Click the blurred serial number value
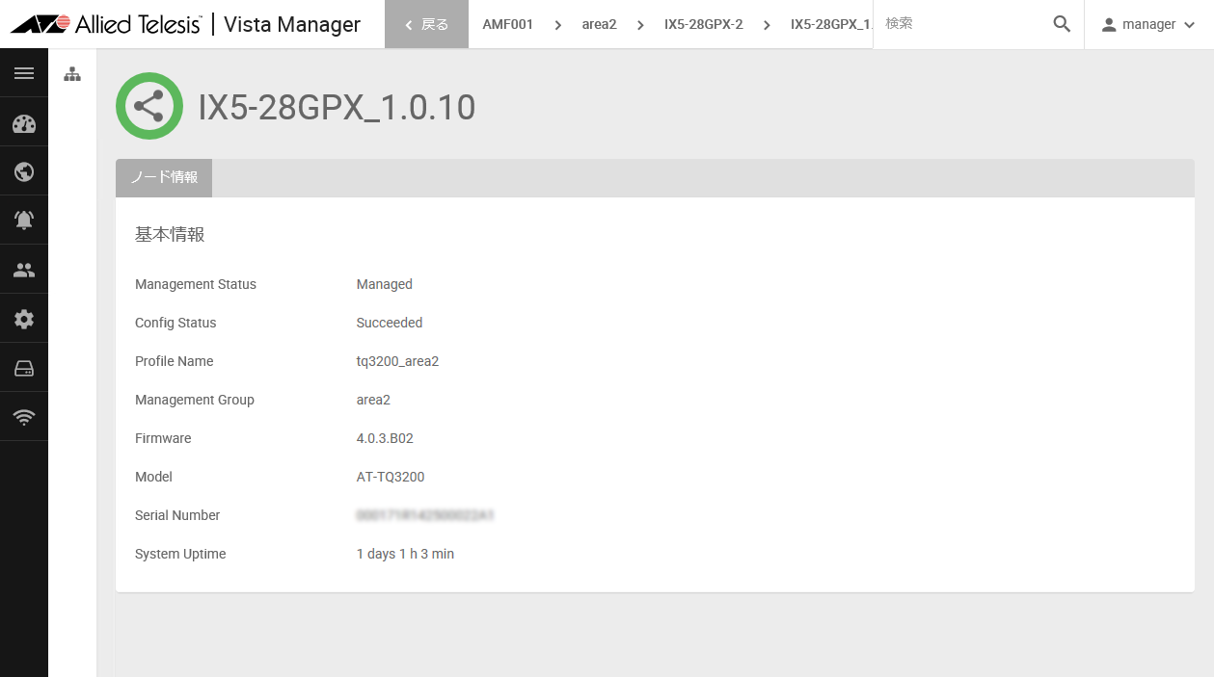Viewport: 1214px width, 677px height. coord(425,515)
